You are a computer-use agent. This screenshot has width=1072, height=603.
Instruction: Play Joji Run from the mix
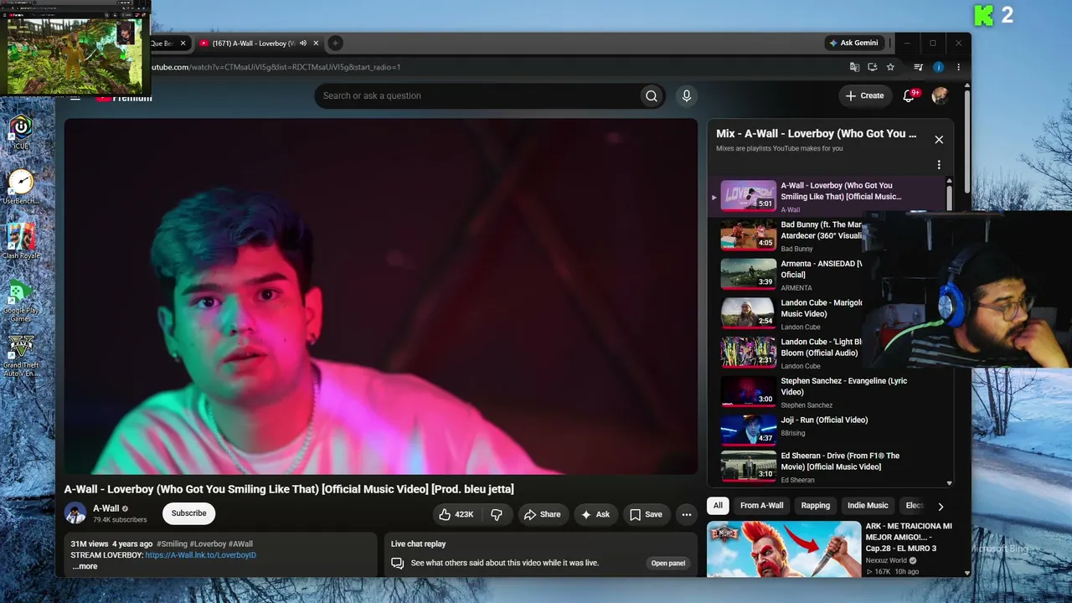click(x=749, y=430)
